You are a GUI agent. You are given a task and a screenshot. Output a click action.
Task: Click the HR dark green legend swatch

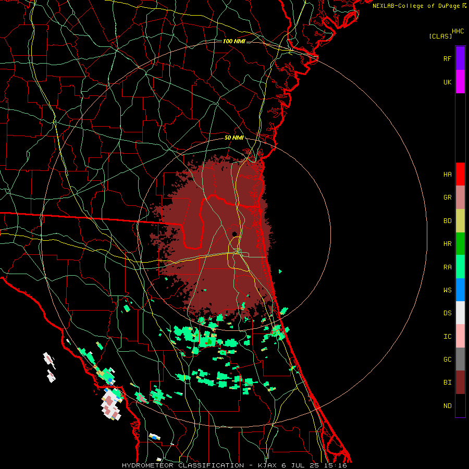[x=460, y=244]
